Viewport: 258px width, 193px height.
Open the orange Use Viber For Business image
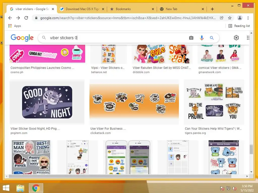click(134, 102)
